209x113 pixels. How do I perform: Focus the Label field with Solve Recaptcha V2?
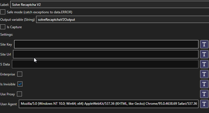click(110, 4)
